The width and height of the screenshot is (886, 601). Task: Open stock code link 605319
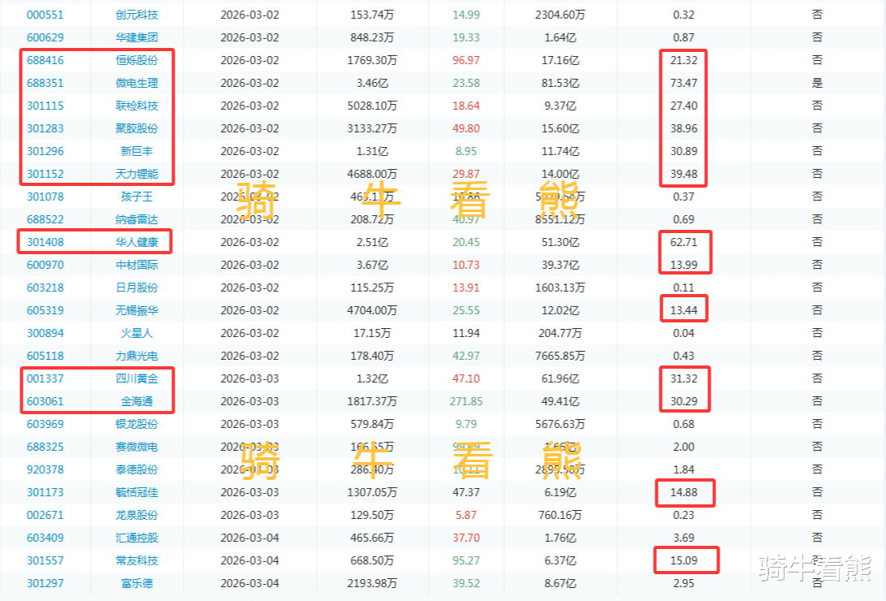(x=45, y=310)
